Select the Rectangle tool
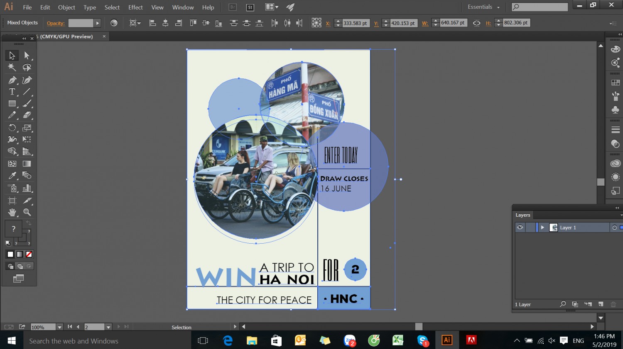 click(12, 104)
